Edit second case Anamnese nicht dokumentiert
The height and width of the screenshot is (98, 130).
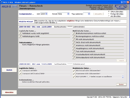pyautogui.click(x=74, y=74)
